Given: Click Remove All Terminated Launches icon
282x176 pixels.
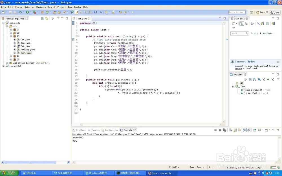Looking at the screenshot, I should coord(224,130).
